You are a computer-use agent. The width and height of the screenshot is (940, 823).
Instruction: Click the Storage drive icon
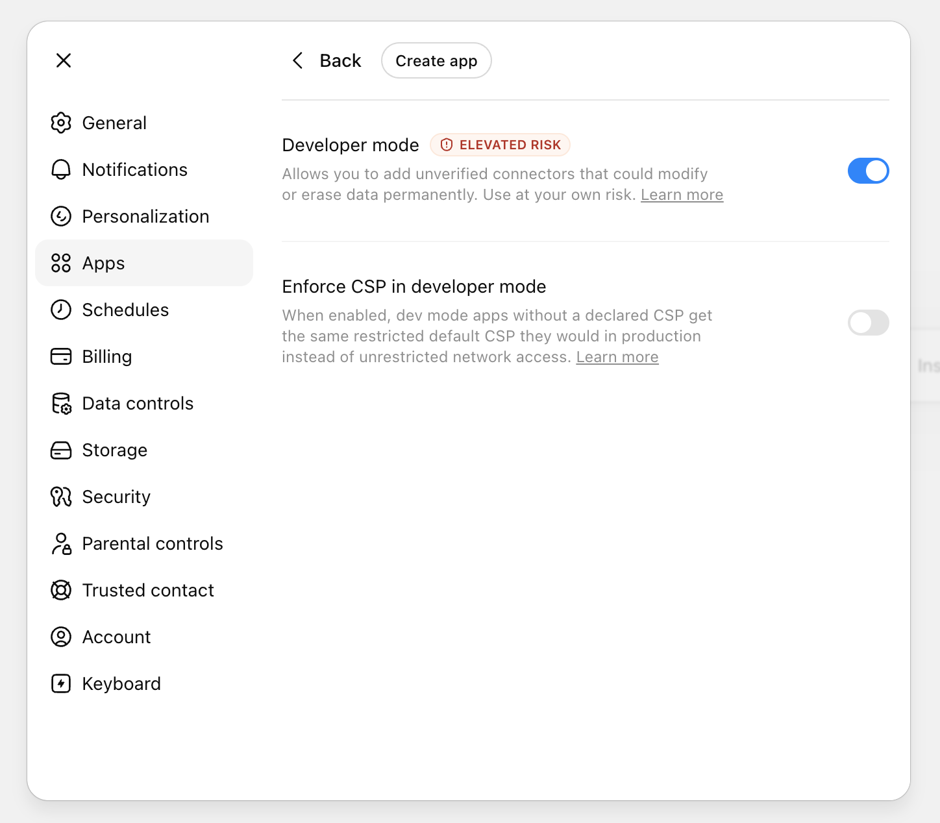click(61, 450)
